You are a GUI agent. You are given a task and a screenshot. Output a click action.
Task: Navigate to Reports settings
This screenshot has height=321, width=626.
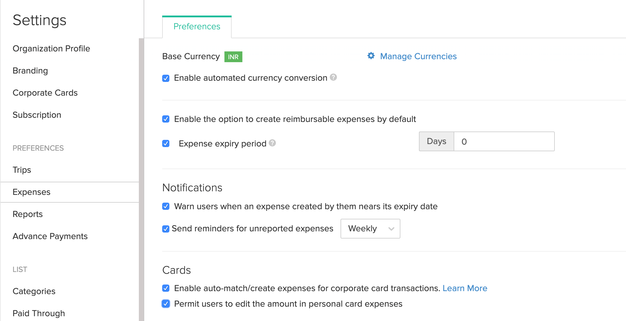[28, 214]
